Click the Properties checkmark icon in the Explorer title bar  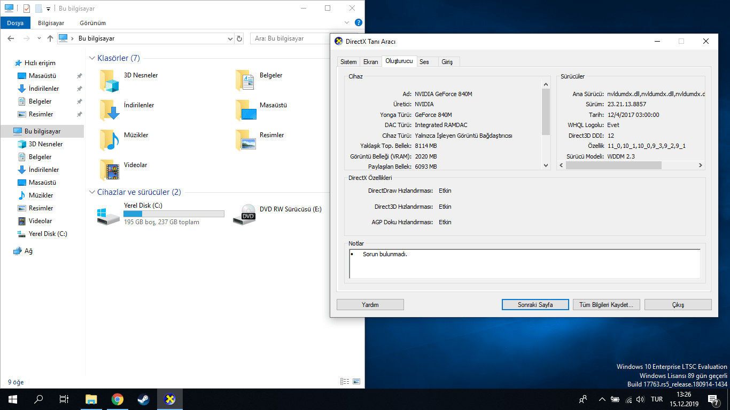pyautogui.click(x=27, y=9)
